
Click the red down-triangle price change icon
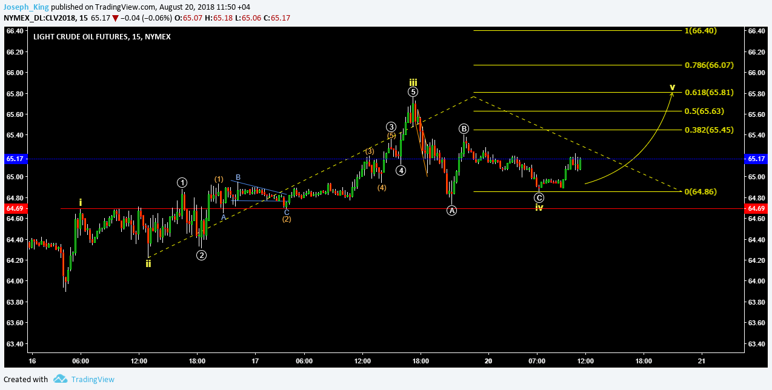click(115, 18)
